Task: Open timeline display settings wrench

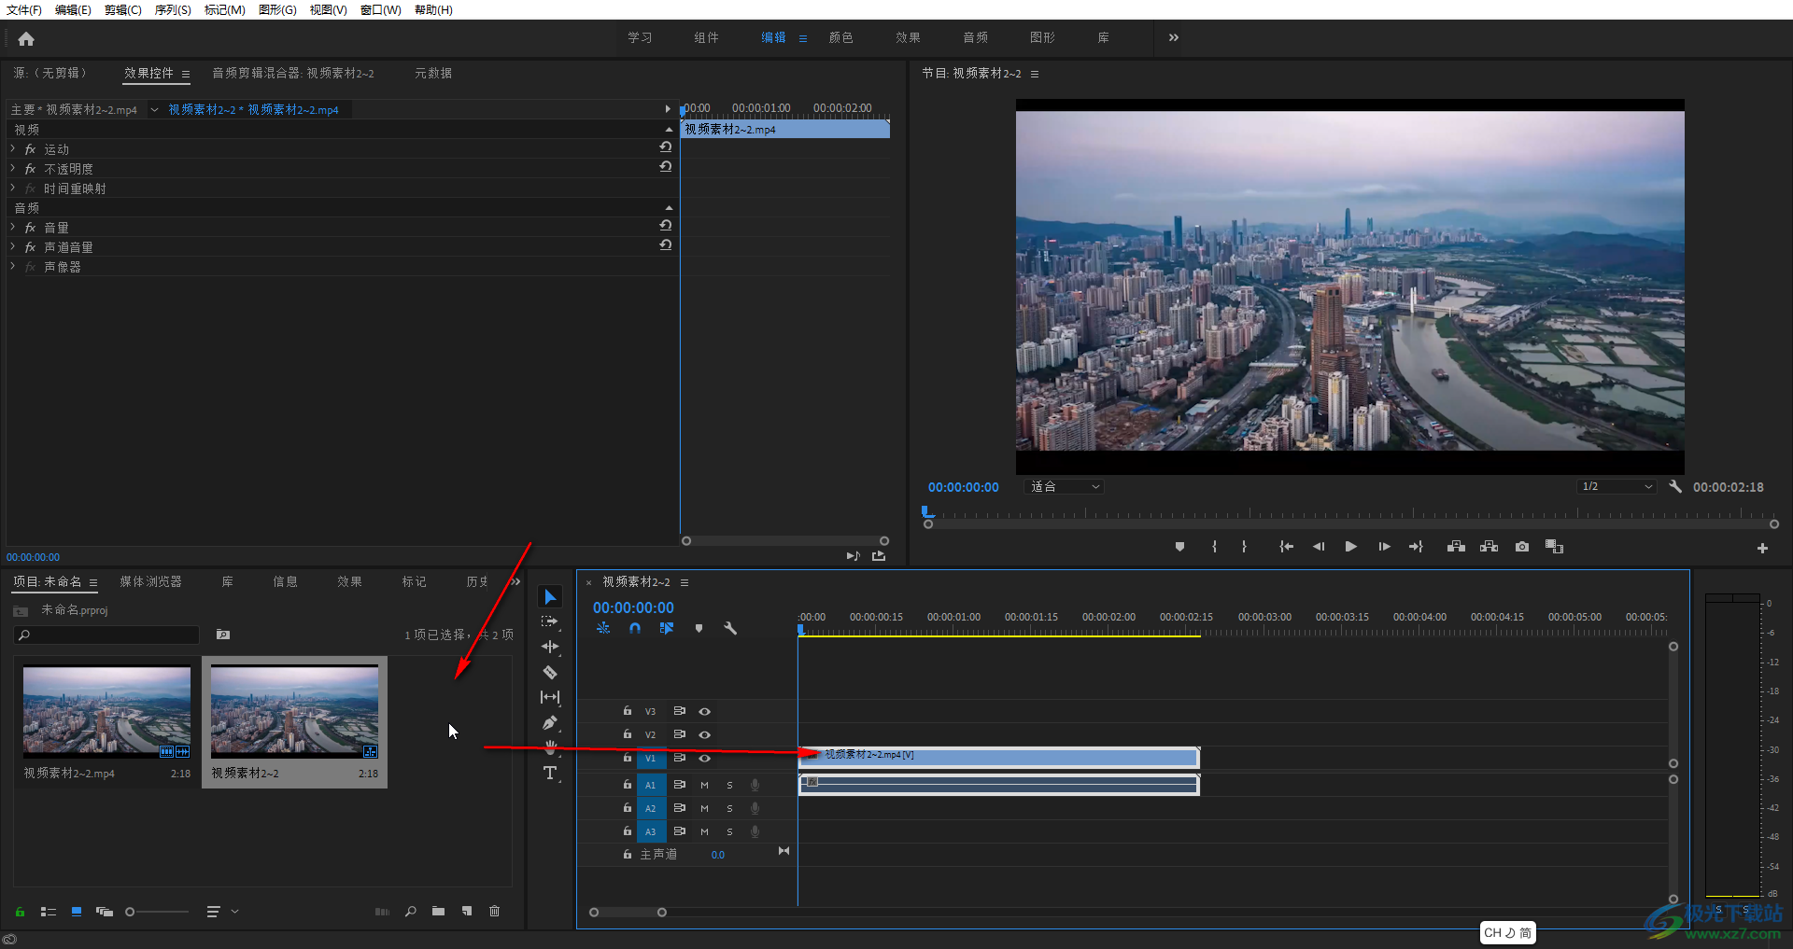Action: pos(730,628)
